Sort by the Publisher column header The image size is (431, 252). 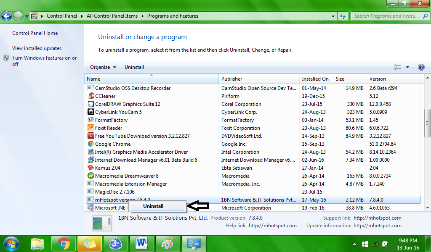(x=259, y=79)
